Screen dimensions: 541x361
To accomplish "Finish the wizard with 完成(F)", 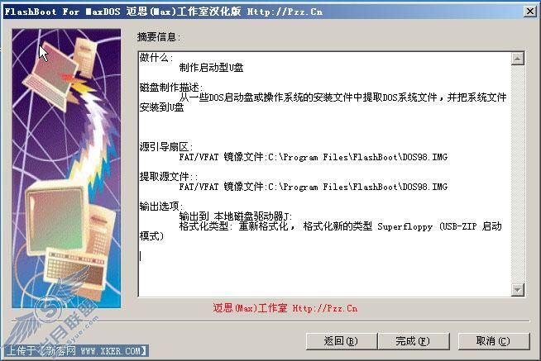I will (x=413, y=341).
